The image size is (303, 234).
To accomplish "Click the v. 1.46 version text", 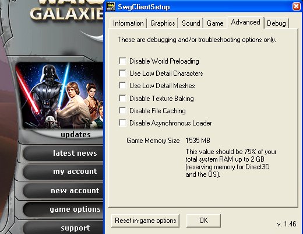I will 287,224.
